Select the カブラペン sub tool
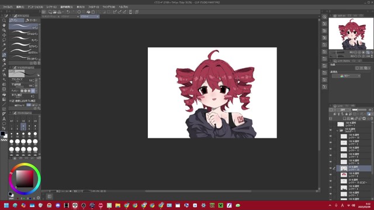 point(23,45)
